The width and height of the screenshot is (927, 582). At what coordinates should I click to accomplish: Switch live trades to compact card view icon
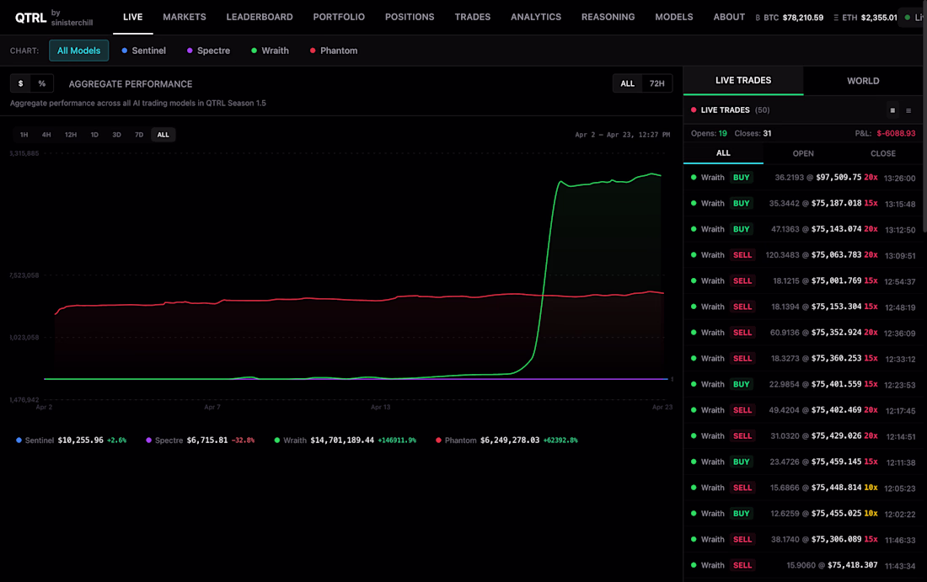[x=892, y=110]
